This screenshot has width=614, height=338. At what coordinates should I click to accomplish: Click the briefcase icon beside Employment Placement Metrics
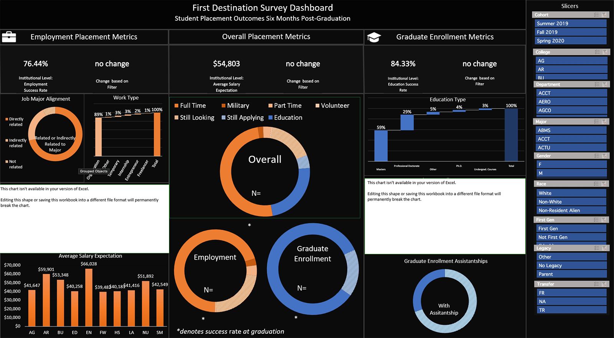[x=9, y=37]
